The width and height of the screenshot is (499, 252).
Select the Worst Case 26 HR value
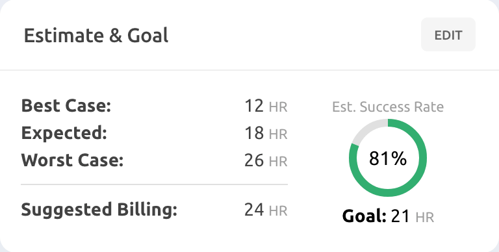tap(266, 160)
